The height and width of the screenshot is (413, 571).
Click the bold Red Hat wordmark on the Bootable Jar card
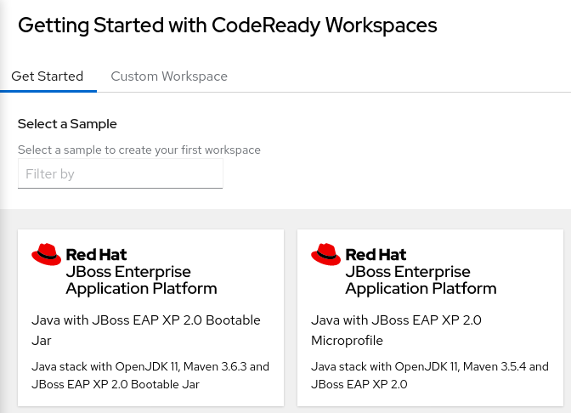[x=96, y=254]
